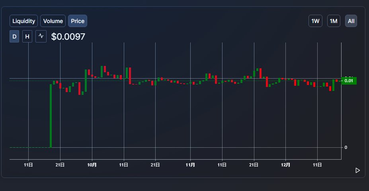Click the 10月 axis label
Viewport: 369px width, 191px height.
tap(92, 165)
